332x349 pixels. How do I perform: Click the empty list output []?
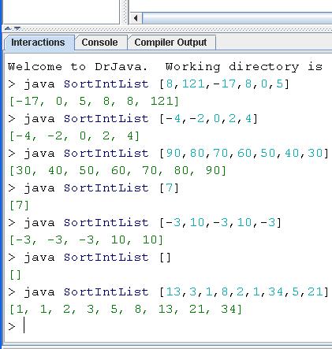click(x=15, y=275)
